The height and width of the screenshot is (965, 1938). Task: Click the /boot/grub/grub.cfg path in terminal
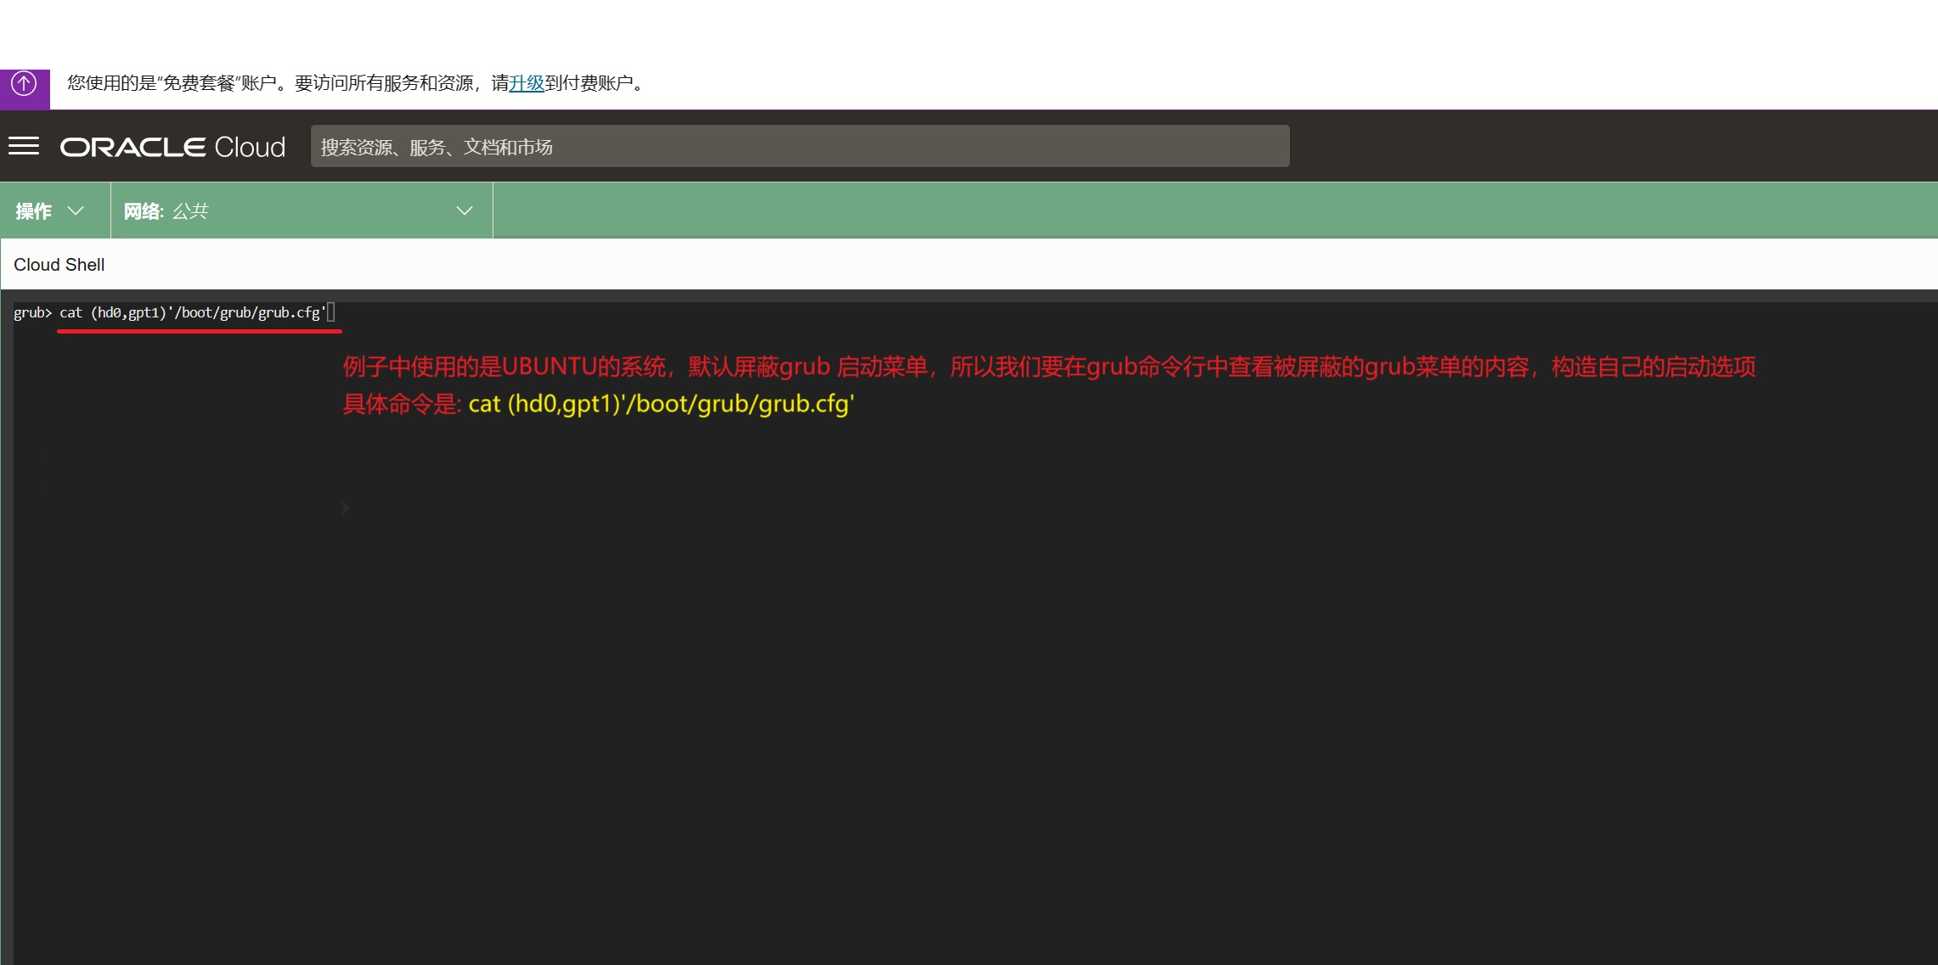(248, 312)
